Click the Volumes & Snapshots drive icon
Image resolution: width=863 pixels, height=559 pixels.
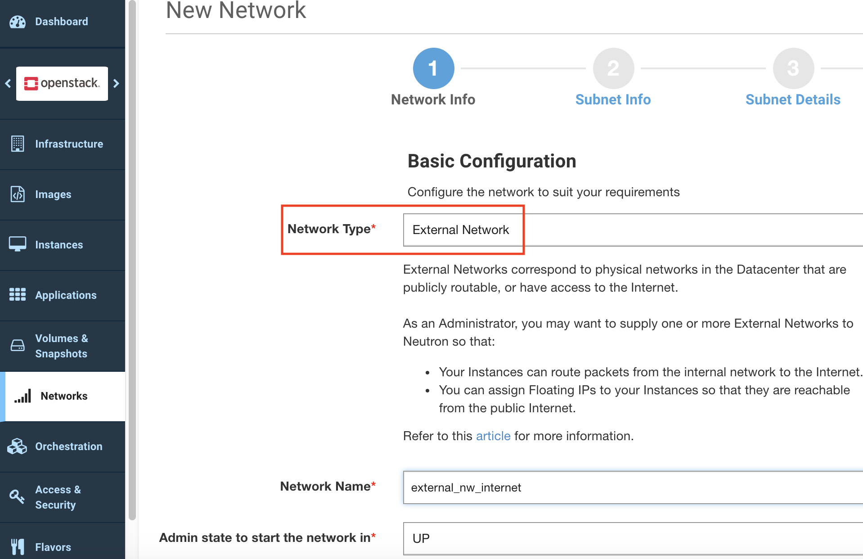coord(18,346)
